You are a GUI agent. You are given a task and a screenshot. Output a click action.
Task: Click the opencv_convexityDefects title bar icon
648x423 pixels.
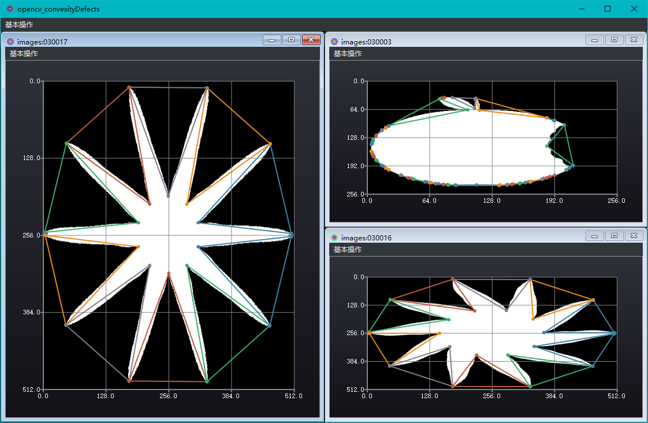coord(9,9)
